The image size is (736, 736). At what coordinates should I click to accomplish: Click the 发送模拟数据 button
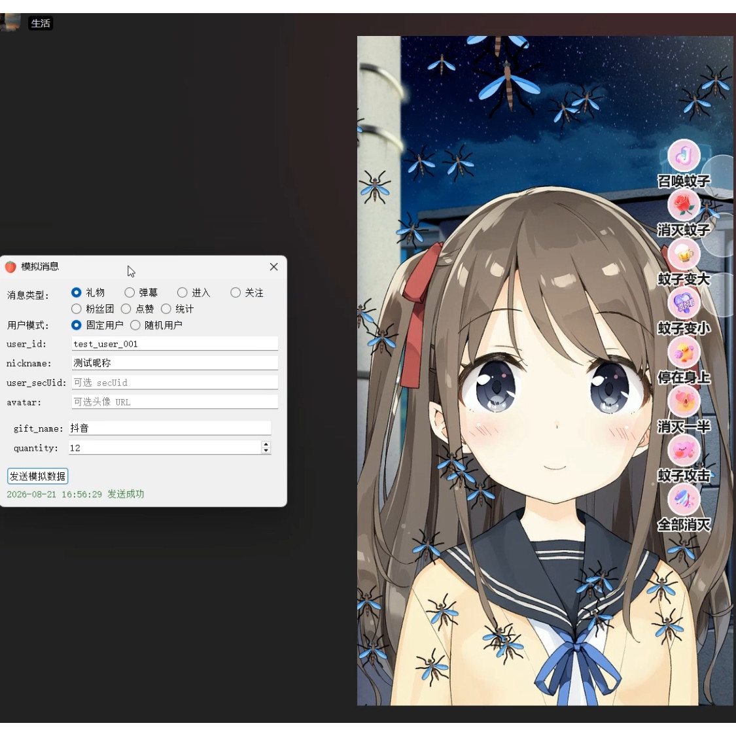pos(37,476)
